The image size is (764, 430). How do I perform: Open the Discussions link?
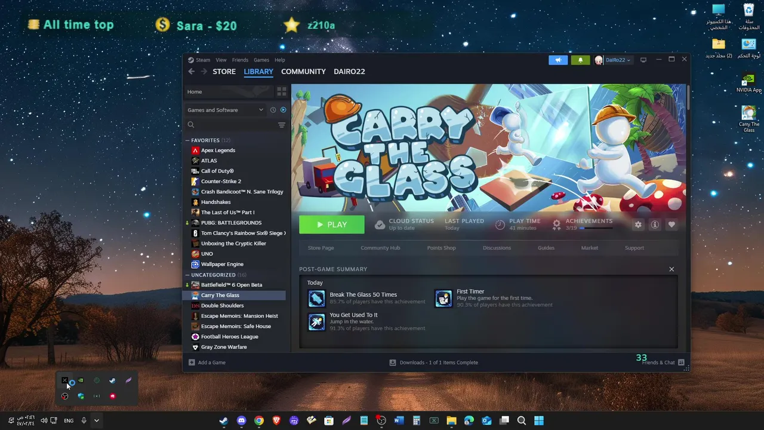[x=497, y=248]
